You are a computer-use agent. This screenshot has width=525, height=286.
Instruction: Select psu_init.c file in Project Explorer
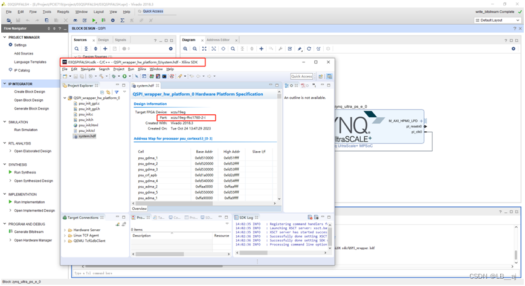(86, 114)
